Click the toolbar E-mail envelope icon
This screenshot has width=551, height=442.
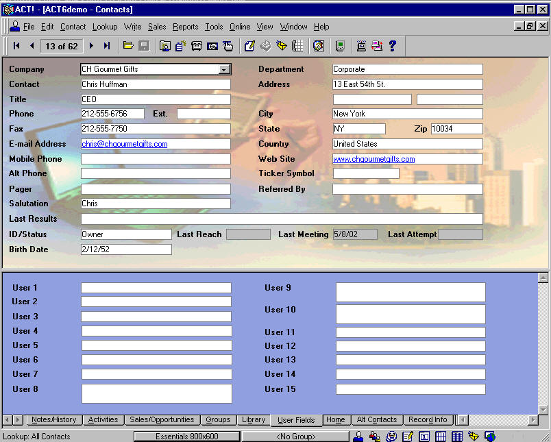pyautogui.click(x=282, y=46)
